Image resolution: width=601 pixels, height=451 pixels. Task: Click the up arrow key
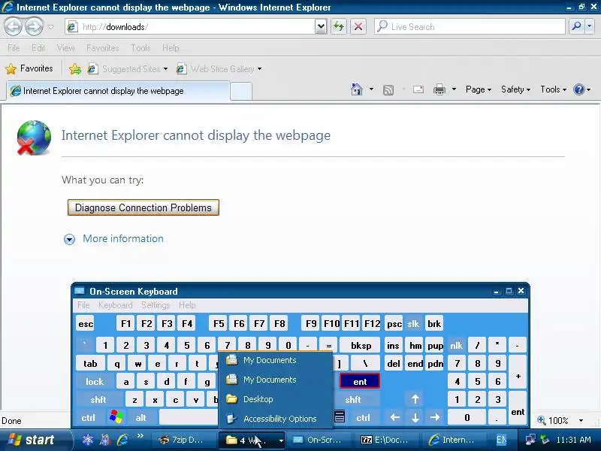[x=415, y=399]
